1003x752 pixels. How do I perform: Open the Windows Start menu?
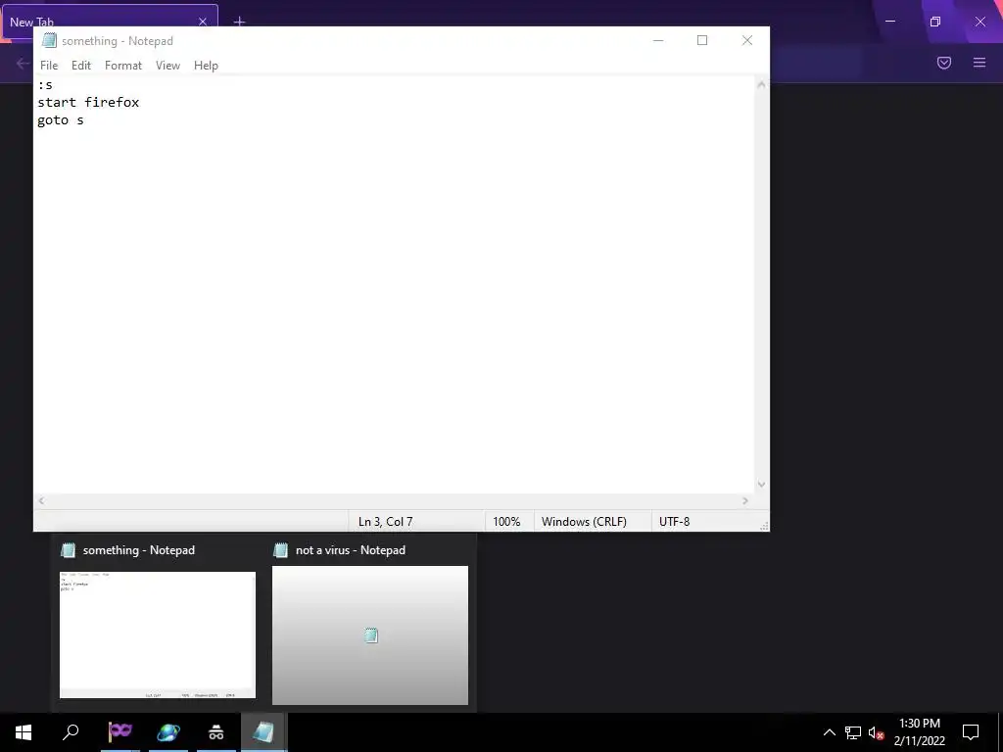(24, 732)
